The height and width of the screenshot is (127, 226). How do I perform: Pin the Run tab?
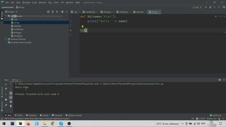(6, 105)
